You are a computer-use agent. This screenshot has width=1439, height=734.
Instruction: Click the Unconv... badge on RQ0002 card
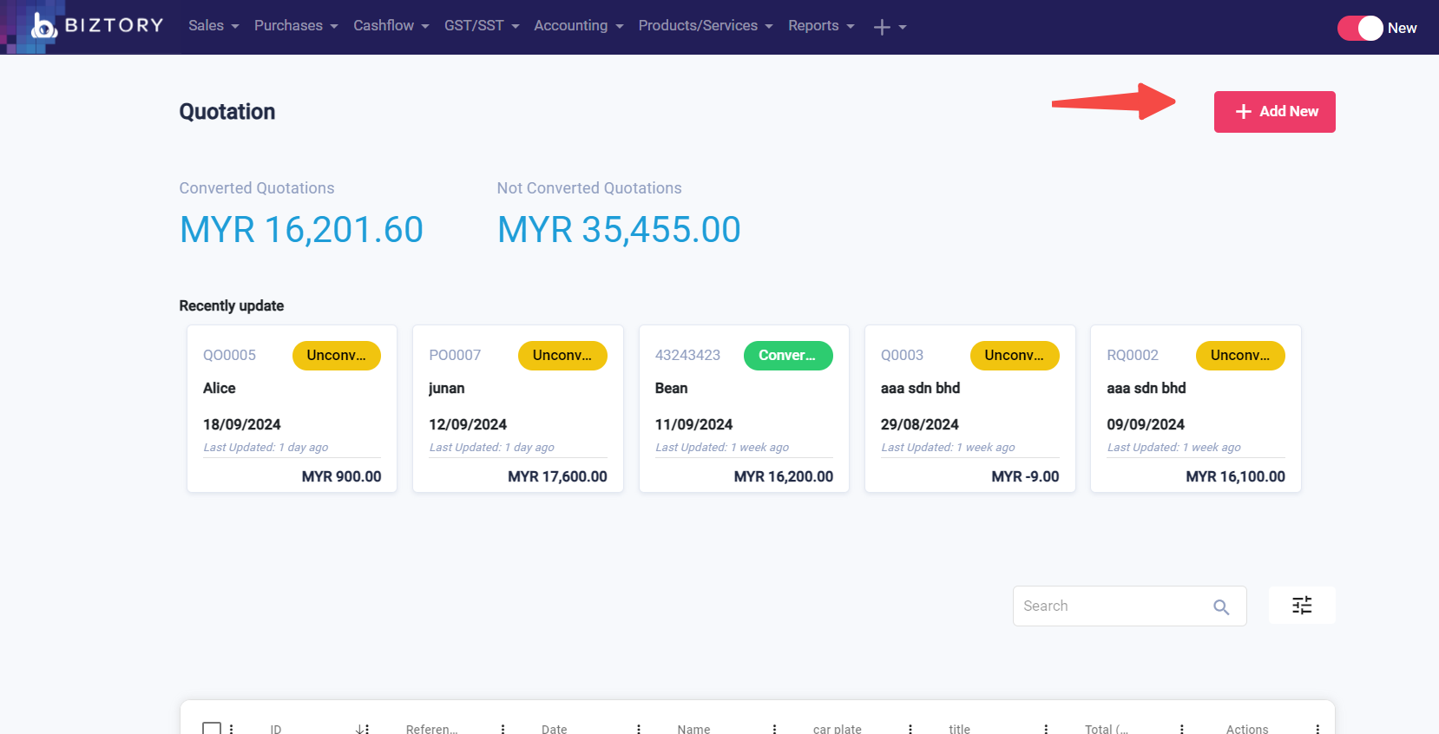[1240, 356]
